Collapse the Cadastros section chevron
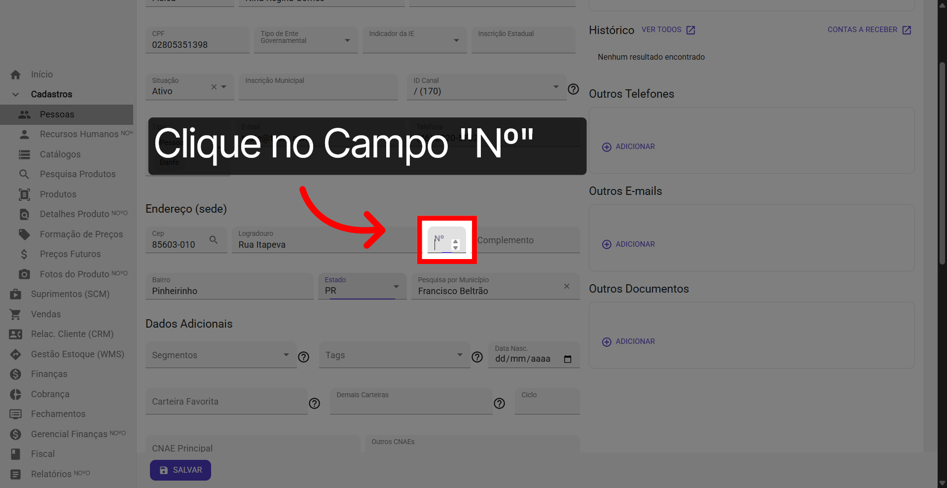Viewport: 947px width, 488px height. coord(15,94)
